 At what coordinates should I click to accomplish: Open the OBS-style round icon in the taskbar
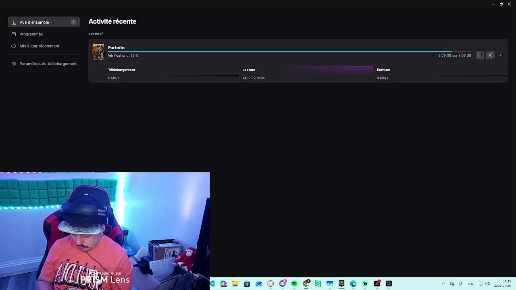389,284
